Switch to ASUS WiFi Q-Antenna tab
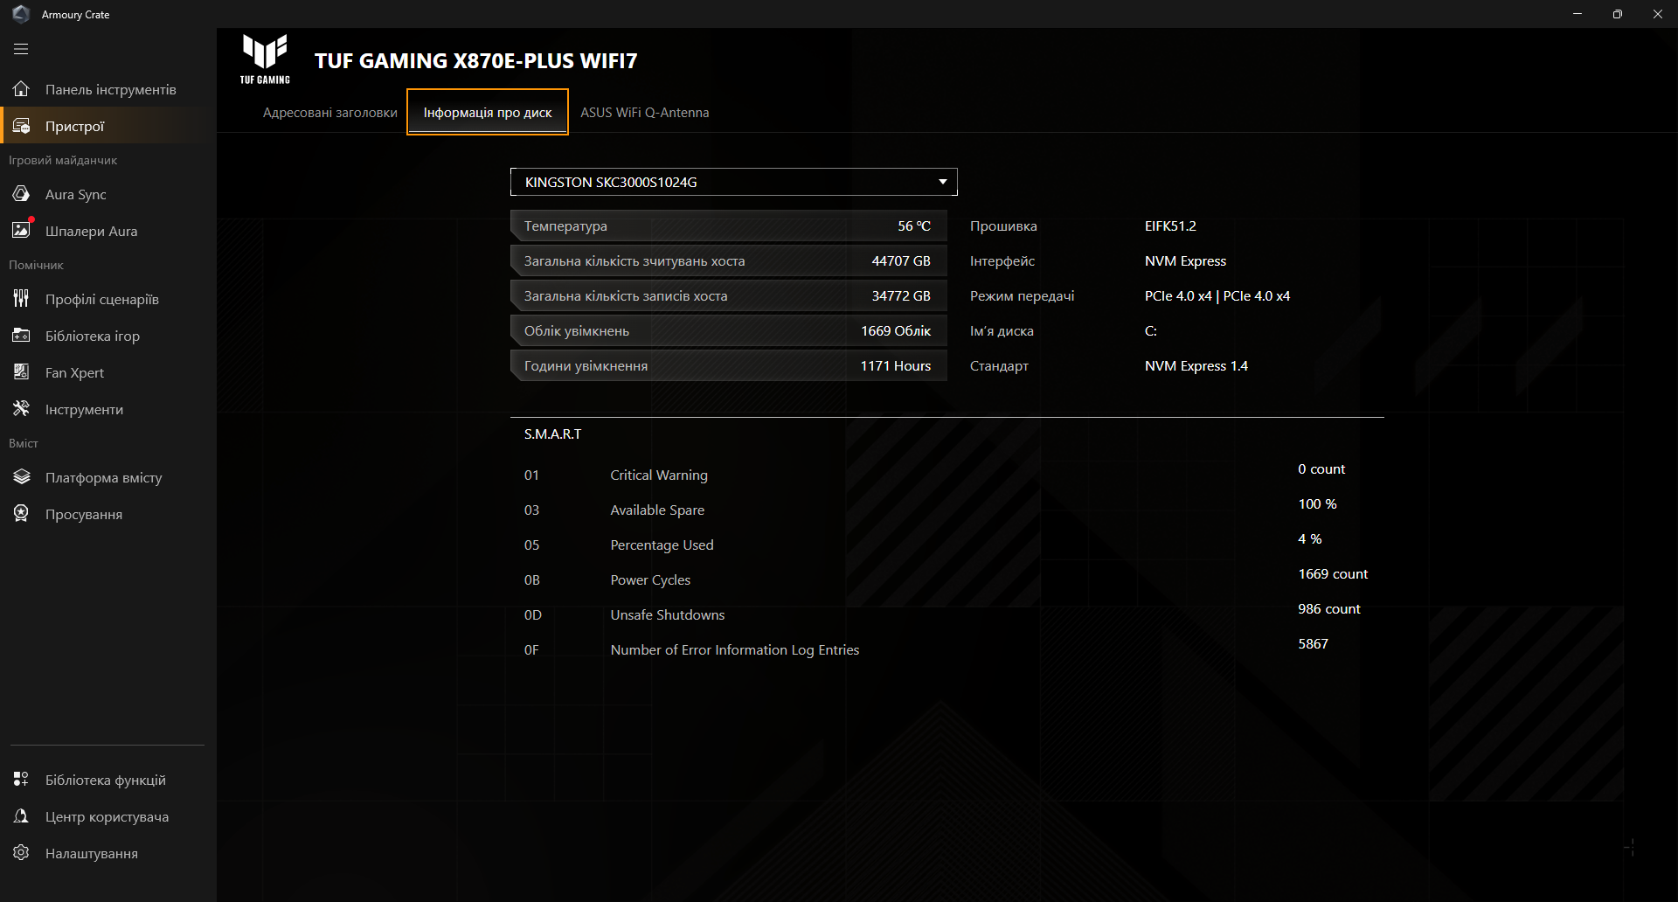The image size is (1678, 902). tap(645, 113)
